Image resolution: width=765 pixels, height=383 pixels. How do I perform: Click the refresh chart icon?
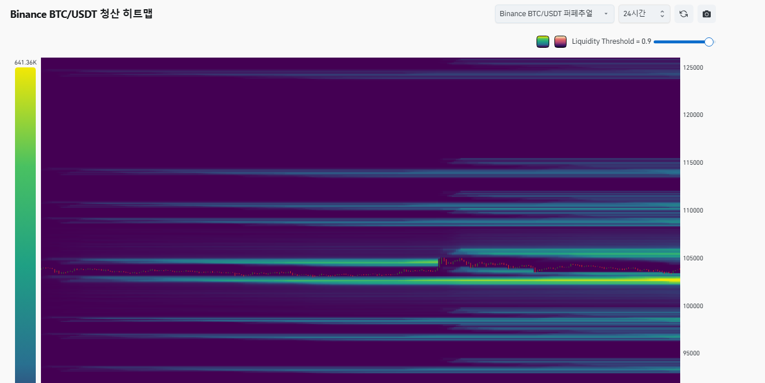tap(684, 14)
